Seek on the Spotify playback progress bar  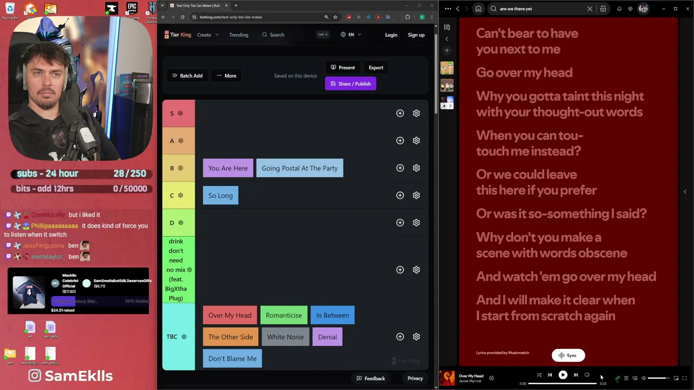pos(562,383)
